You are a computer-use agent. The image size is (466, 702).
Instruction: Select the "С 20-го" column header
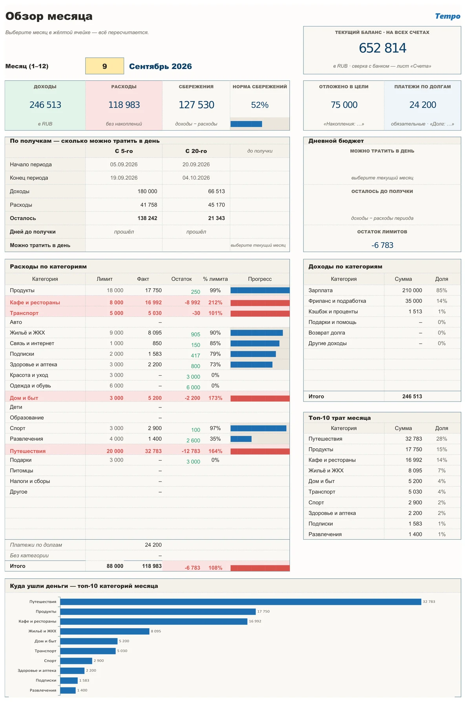196,151
